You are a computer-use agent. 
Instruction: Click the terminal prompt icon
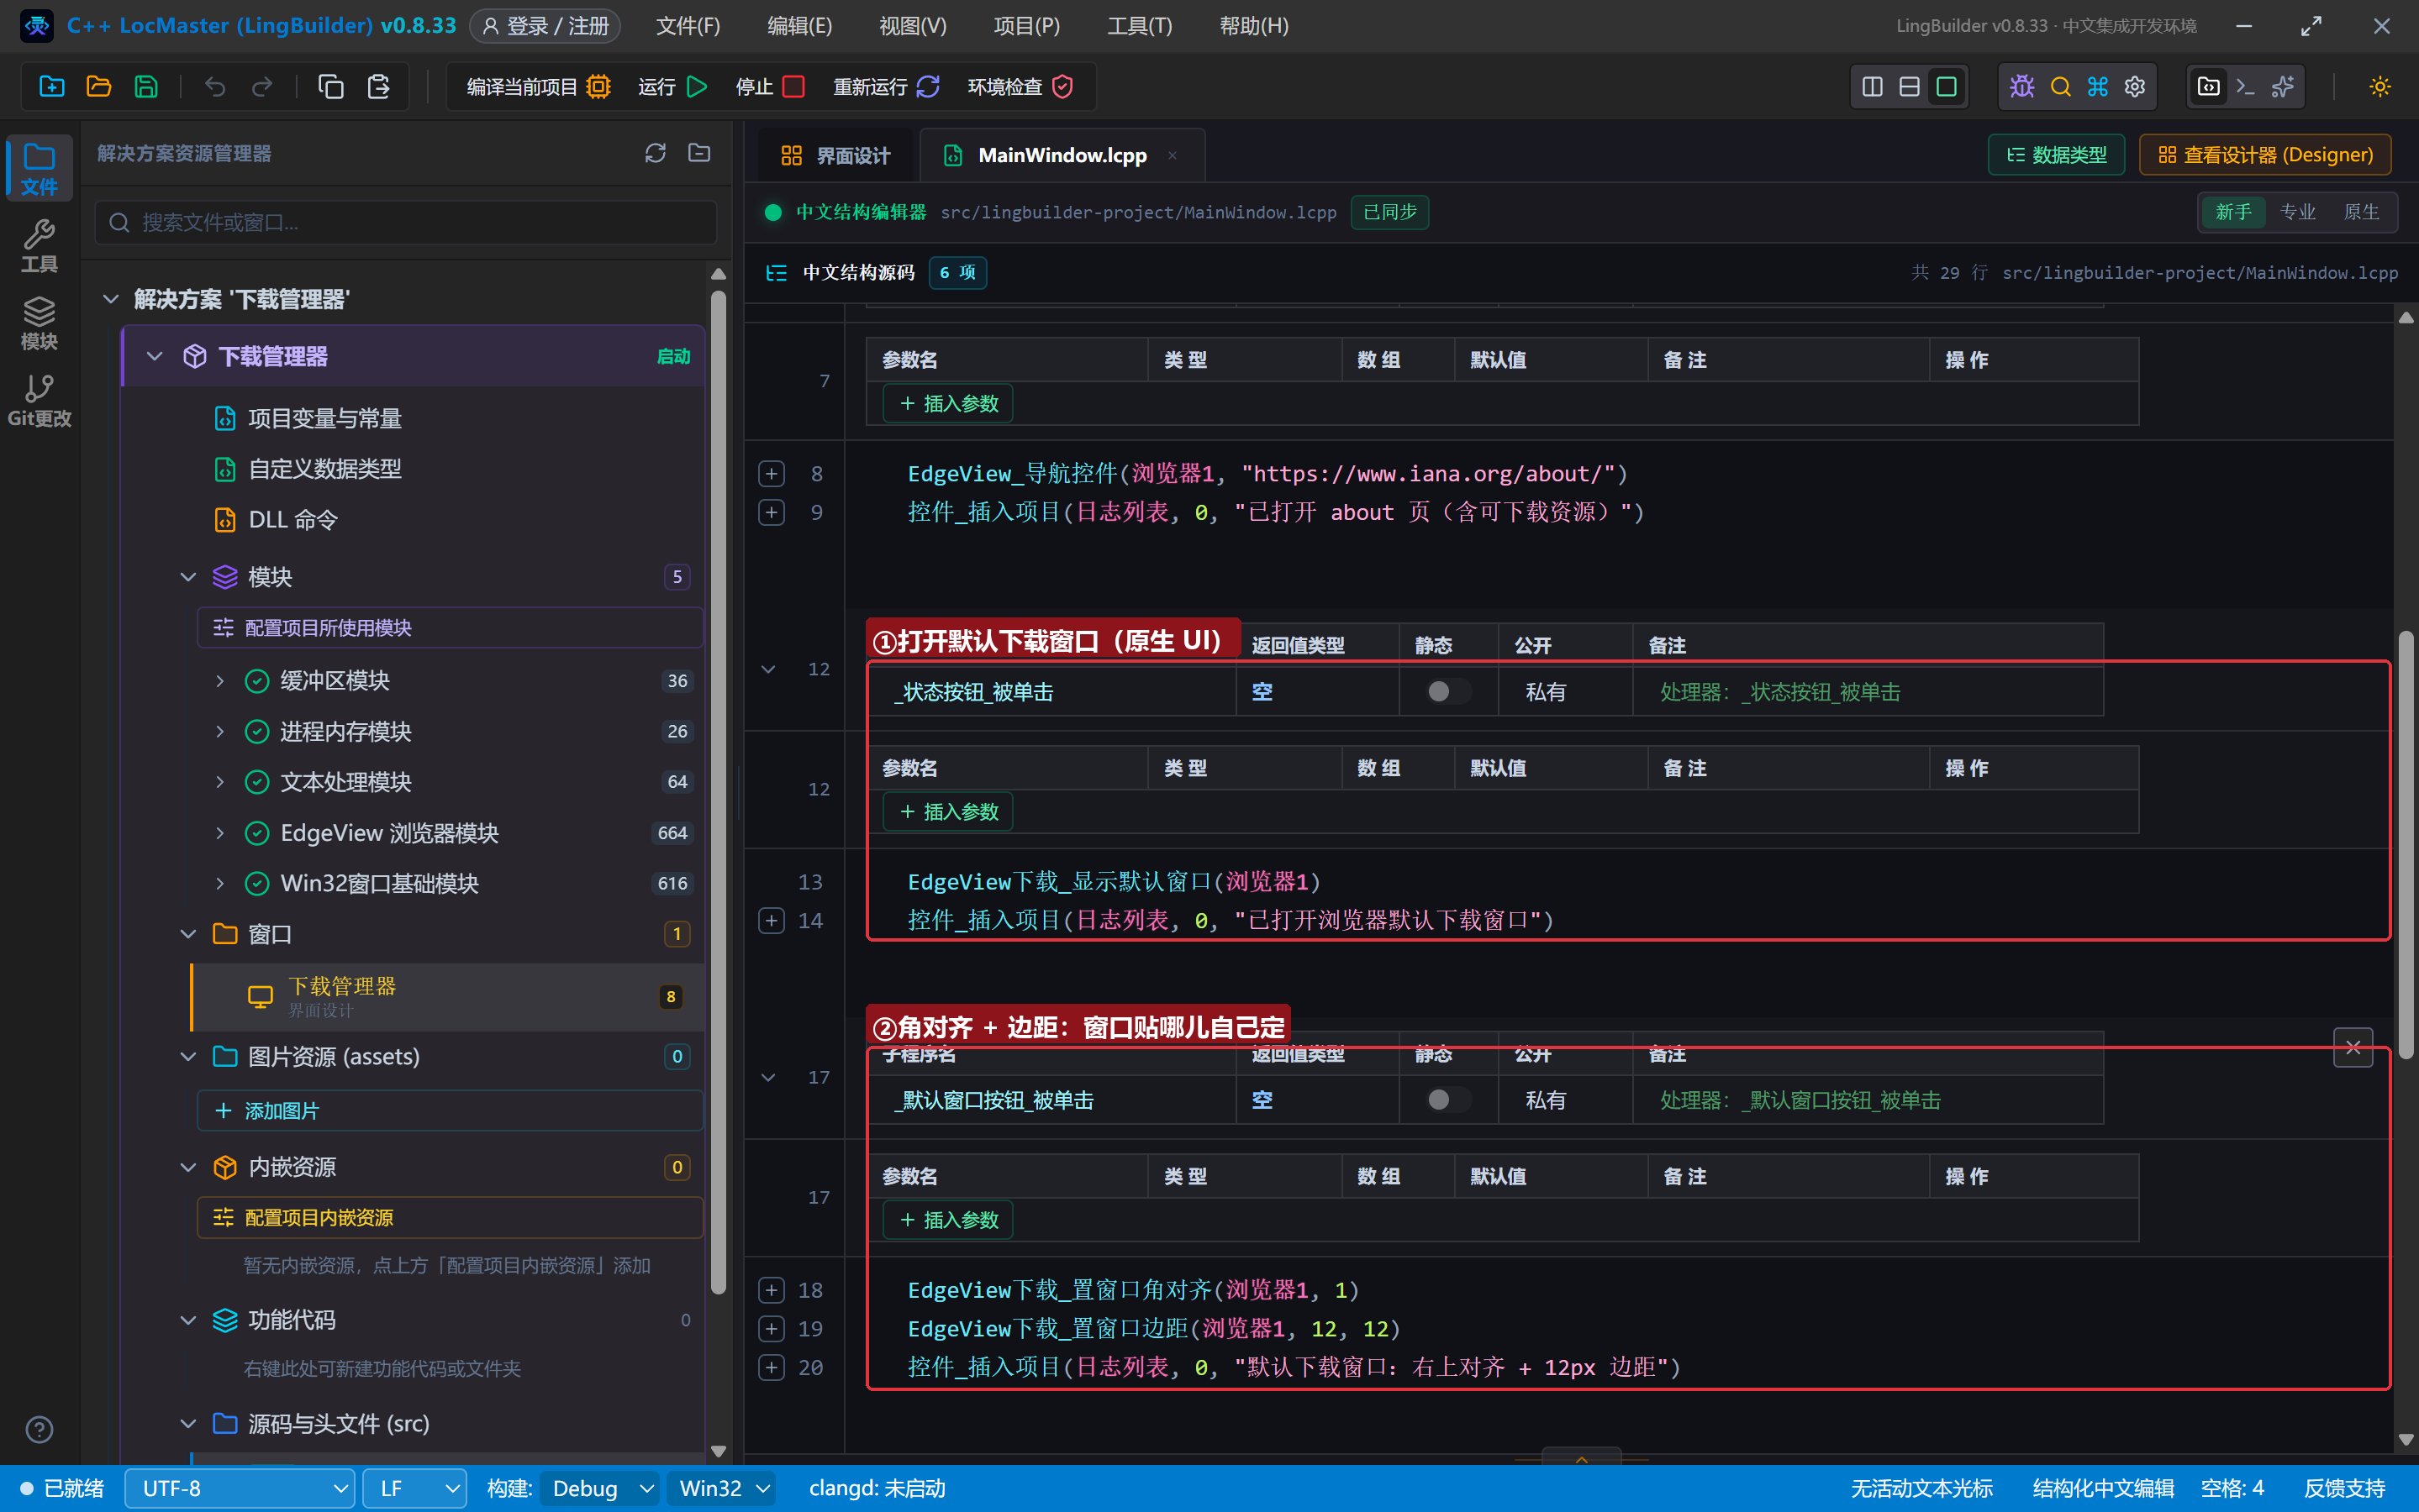[2245, 87]
